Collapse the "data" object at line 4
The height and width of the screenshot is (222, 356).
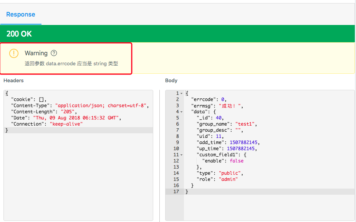point(182,112)
